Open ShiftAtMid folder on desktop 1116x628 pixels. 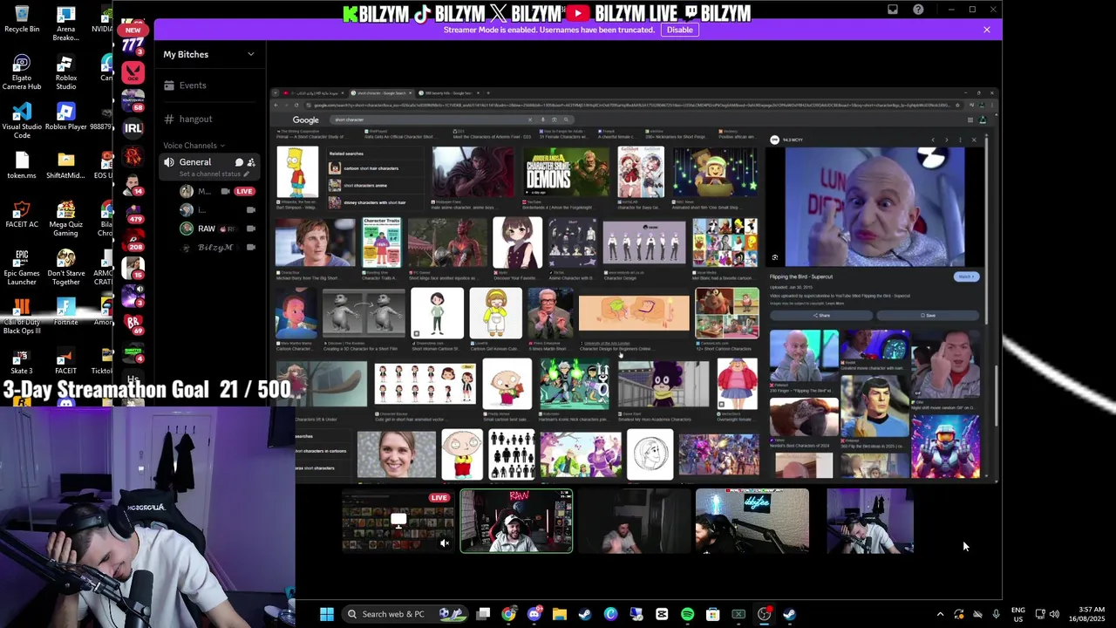pyautogui.click(x=66, y=166)
